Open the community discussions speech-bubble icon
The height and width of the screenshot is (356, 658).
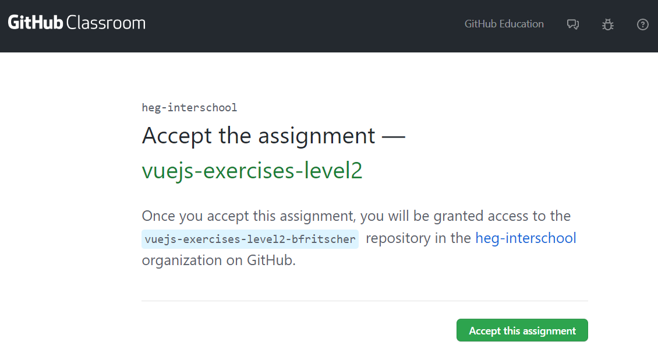[573, 24]
